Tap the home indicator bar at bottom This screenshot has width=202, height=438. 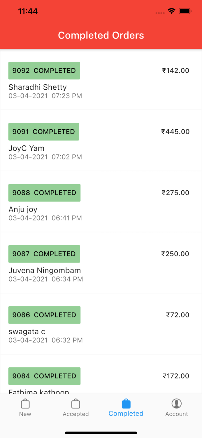(101, 432)
